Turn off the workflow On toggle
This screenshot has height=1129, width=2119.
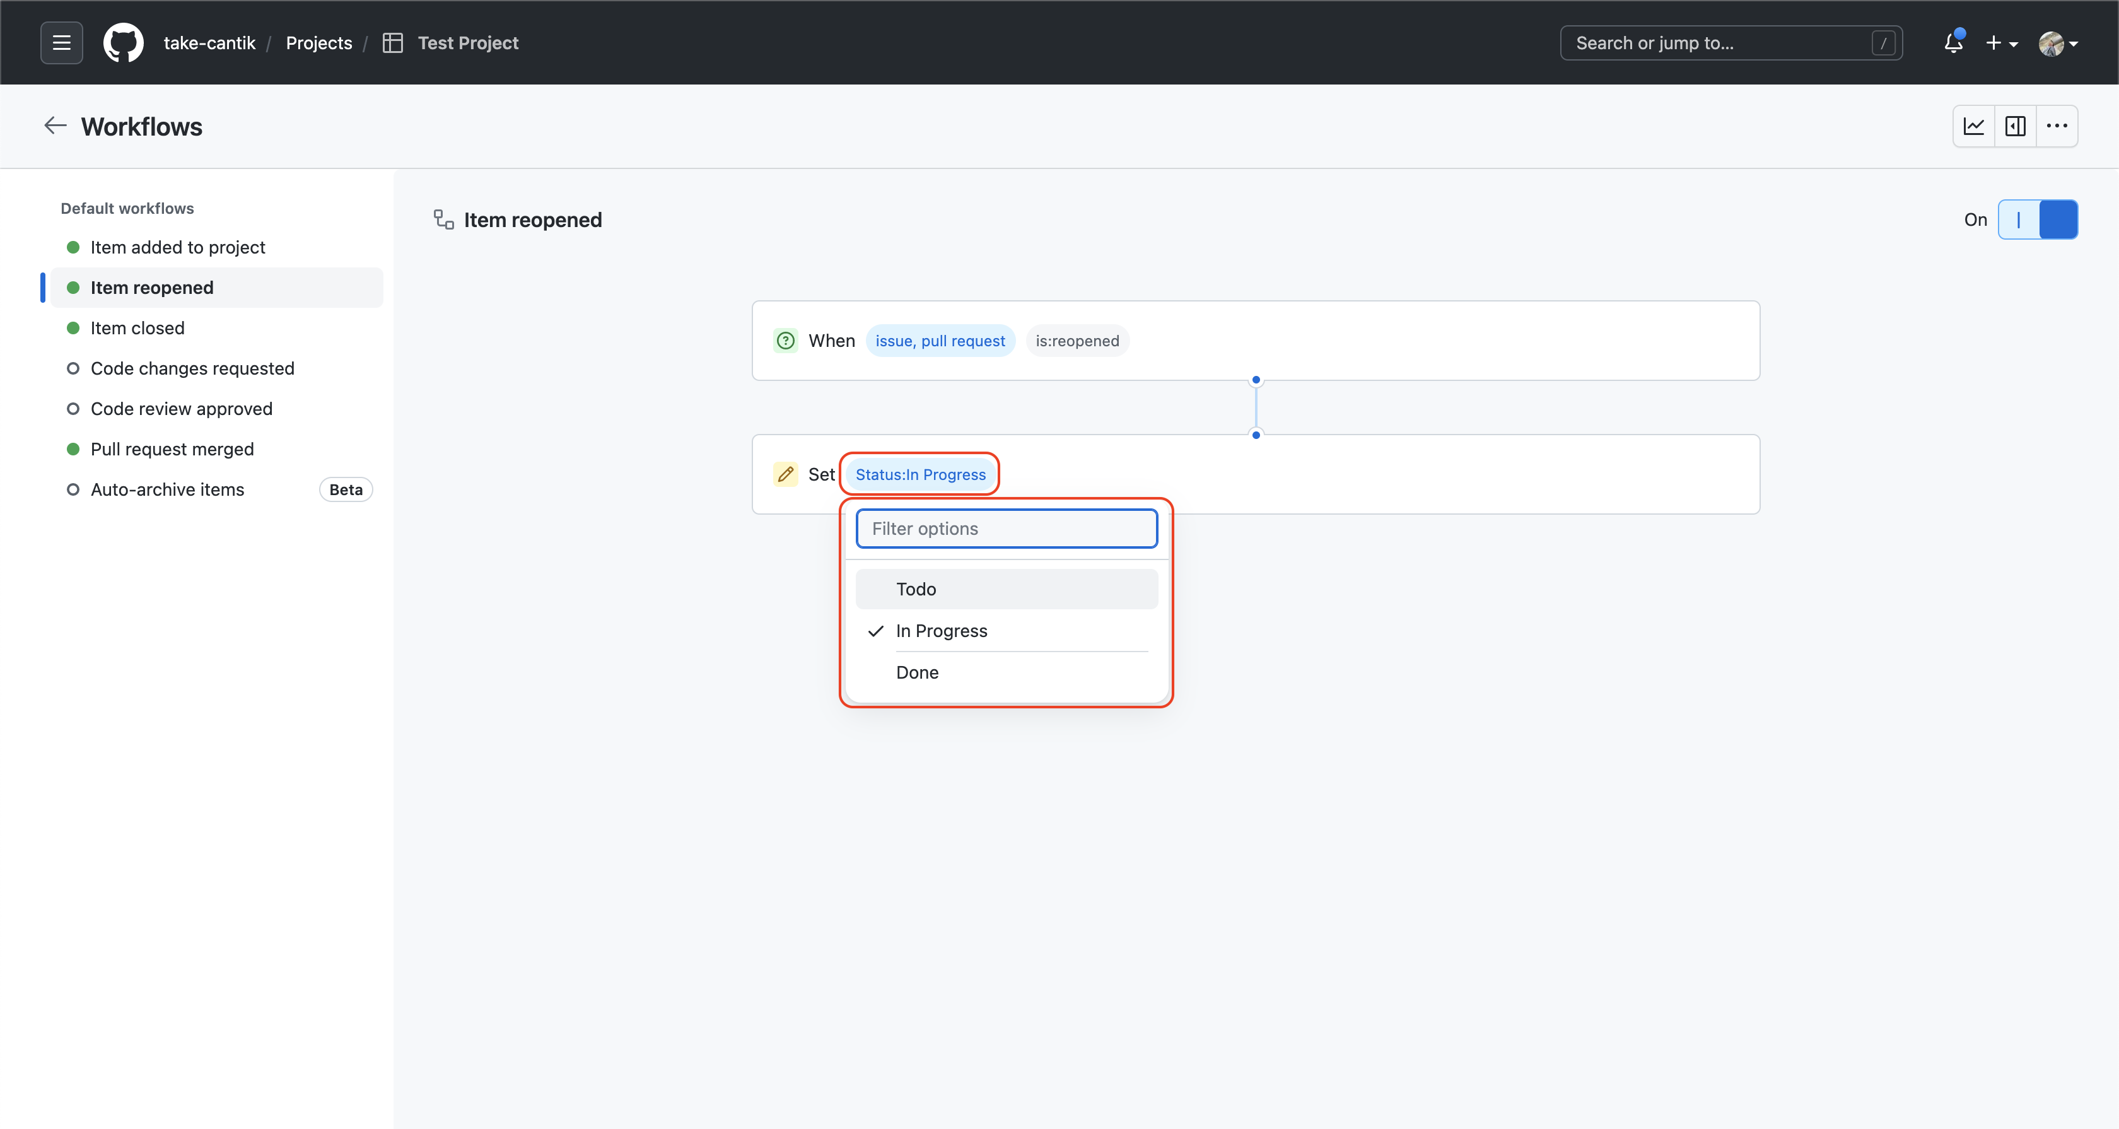tap(2039, 219)
